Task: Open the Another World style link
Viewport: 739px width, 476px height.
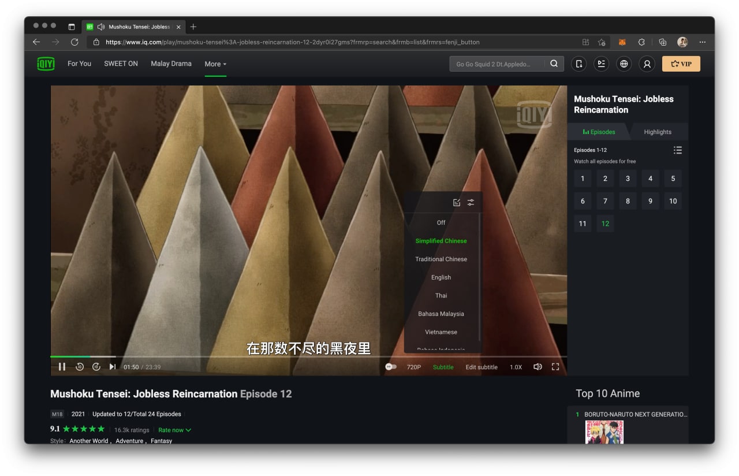Action: click(89, 441)
